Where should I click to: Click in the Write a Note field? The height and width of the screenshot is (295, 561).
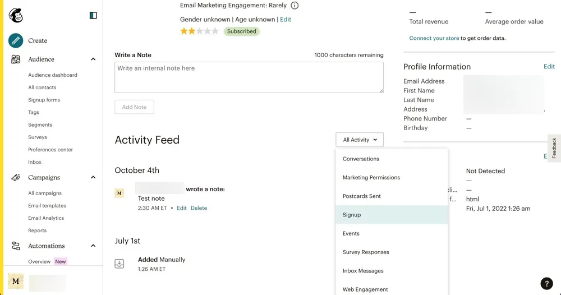[x=249, y=77]
